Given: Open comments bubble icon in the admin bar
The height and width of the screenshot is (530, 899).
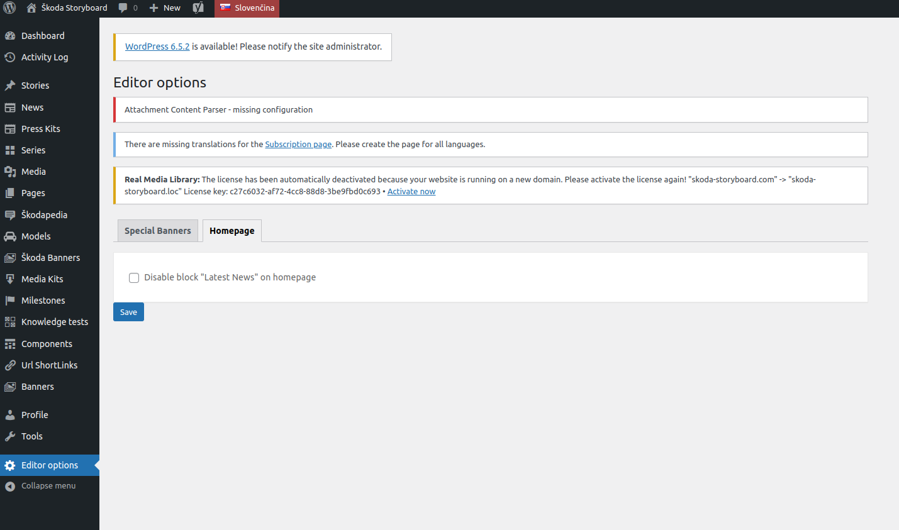Looking at the screenshot, I should coord(123,8).
